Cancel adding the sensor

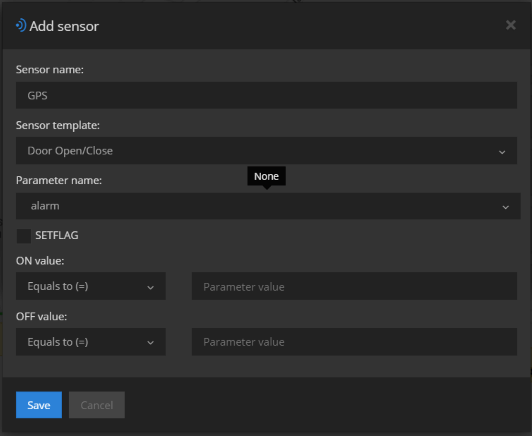click(97, 405)
